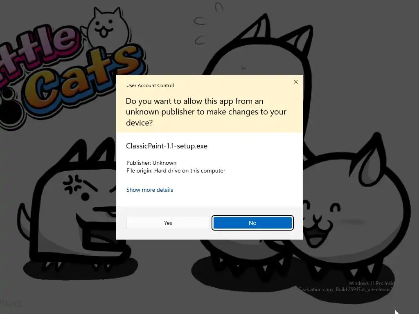
Task: Click the Windows 11 Pro Insider watermark
Action: coord(372,283)
